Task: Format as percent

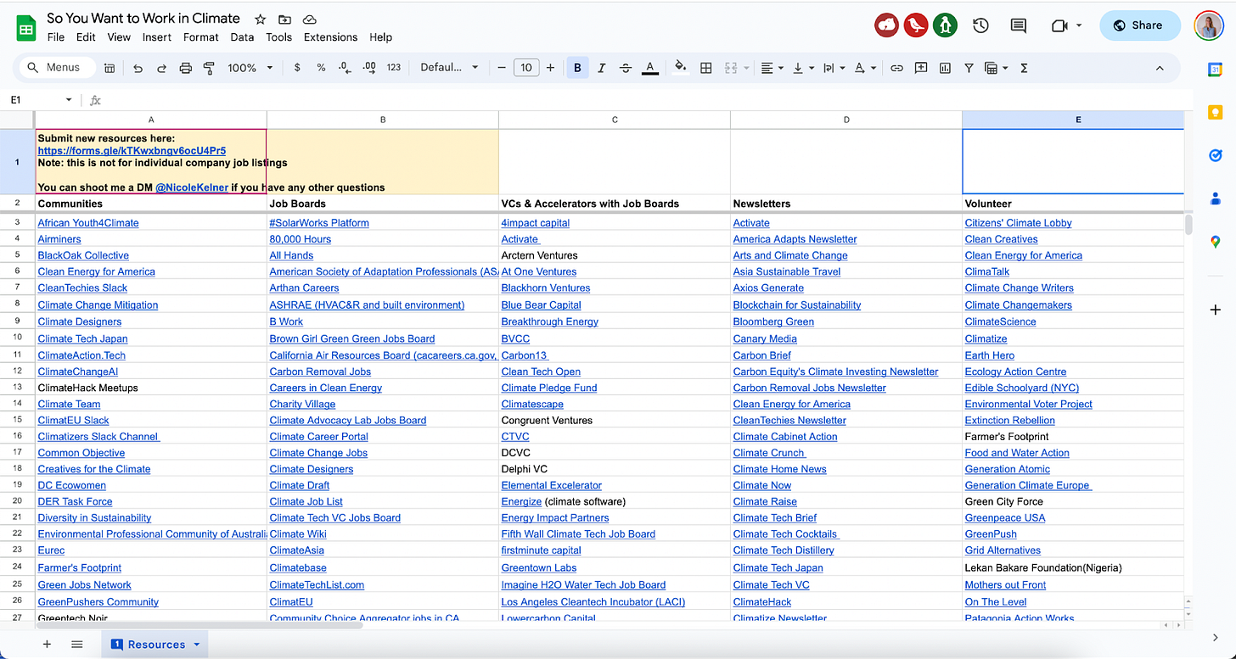Action: click(x=321, y=68)
